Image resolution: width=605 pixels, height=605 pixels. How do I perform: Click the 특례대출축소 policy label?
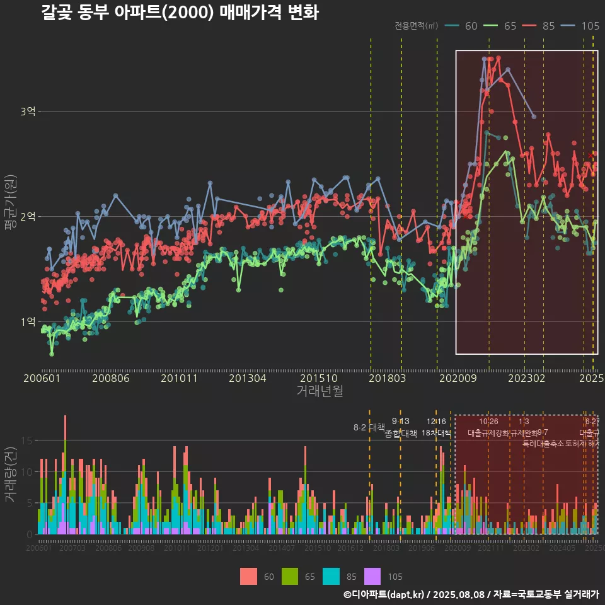tap(543, 443)
